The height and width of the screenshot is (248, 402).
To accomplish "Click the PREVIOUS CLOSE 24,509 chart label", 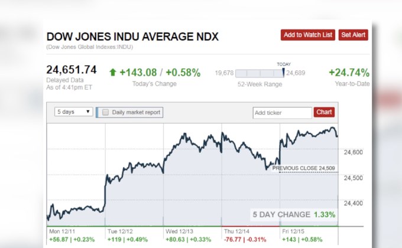I will 304,168.
